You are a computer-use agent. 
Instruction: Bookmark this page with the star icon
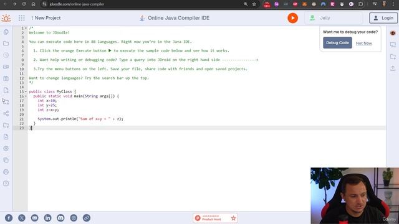254,4
